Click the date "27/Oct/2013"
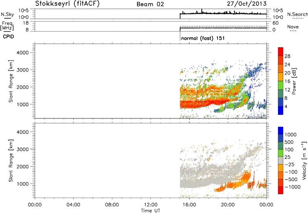 coord(247,3)
